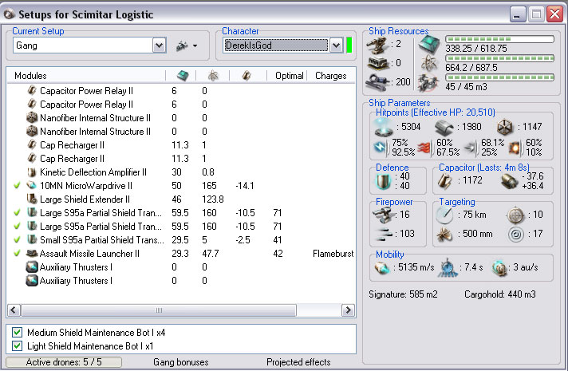Click the Assault Missile Launcher II icon
568x371 pixels.
point(32,253)
